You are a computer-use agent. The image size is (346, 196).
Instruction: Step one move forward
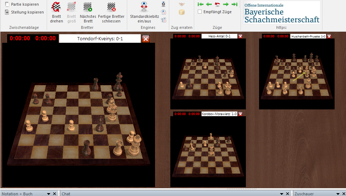tap(226, 4)
